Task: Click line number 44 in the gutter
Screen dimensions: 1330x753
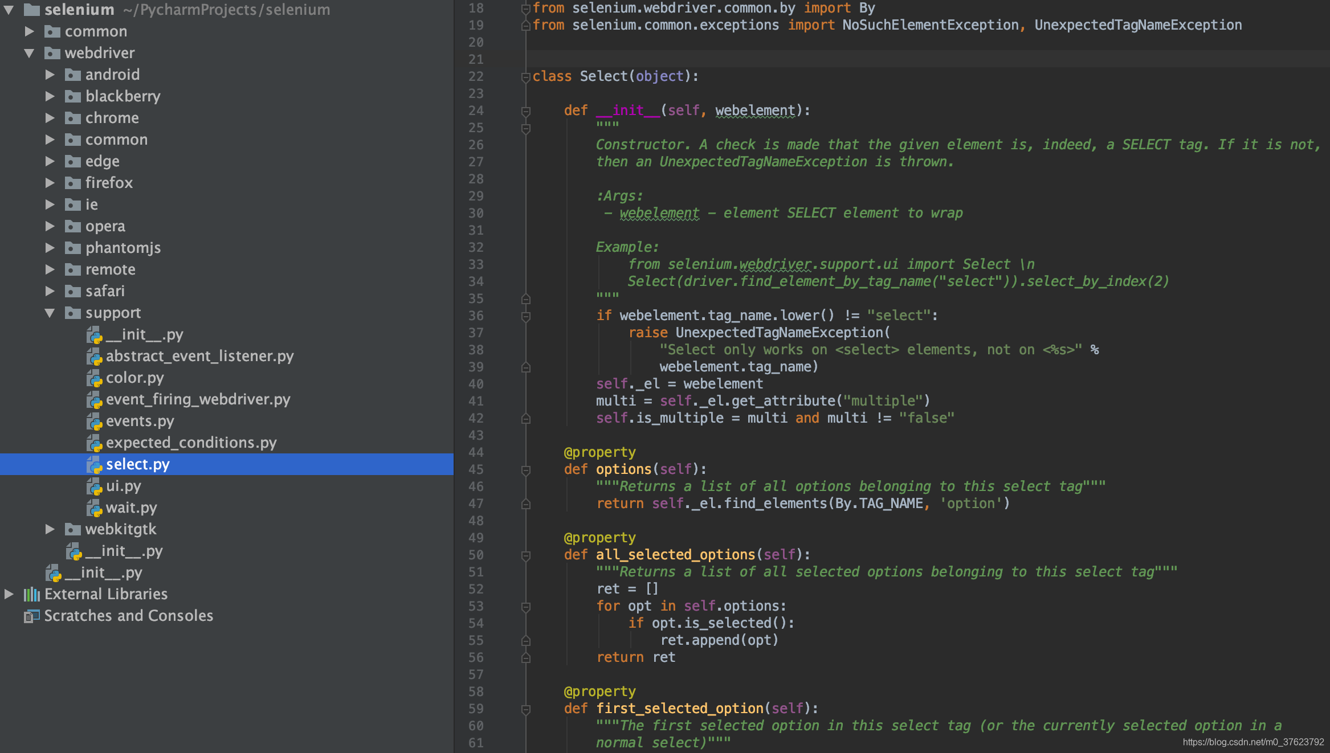Action: pos(476,452)
